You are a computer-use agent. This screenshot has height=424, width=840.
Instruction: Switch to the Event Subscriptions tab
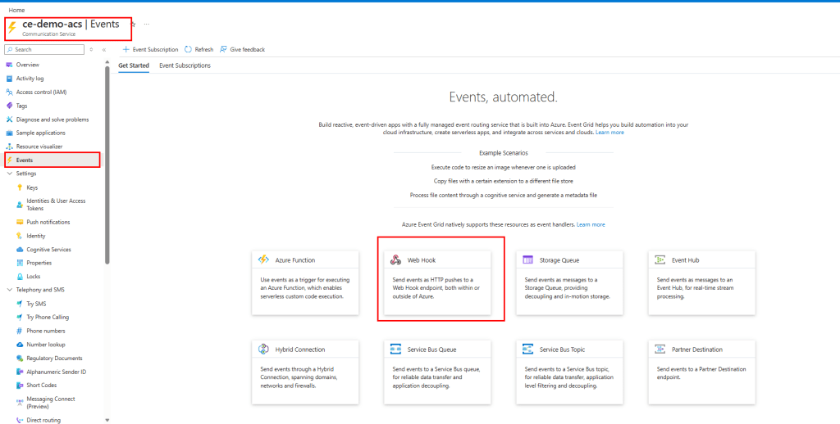[x=185, y=65]
